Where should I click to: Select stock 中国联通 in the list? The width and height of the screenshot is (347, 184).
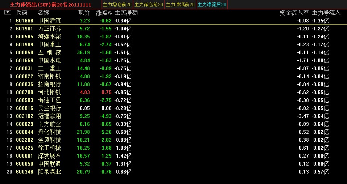pos(50,164)
